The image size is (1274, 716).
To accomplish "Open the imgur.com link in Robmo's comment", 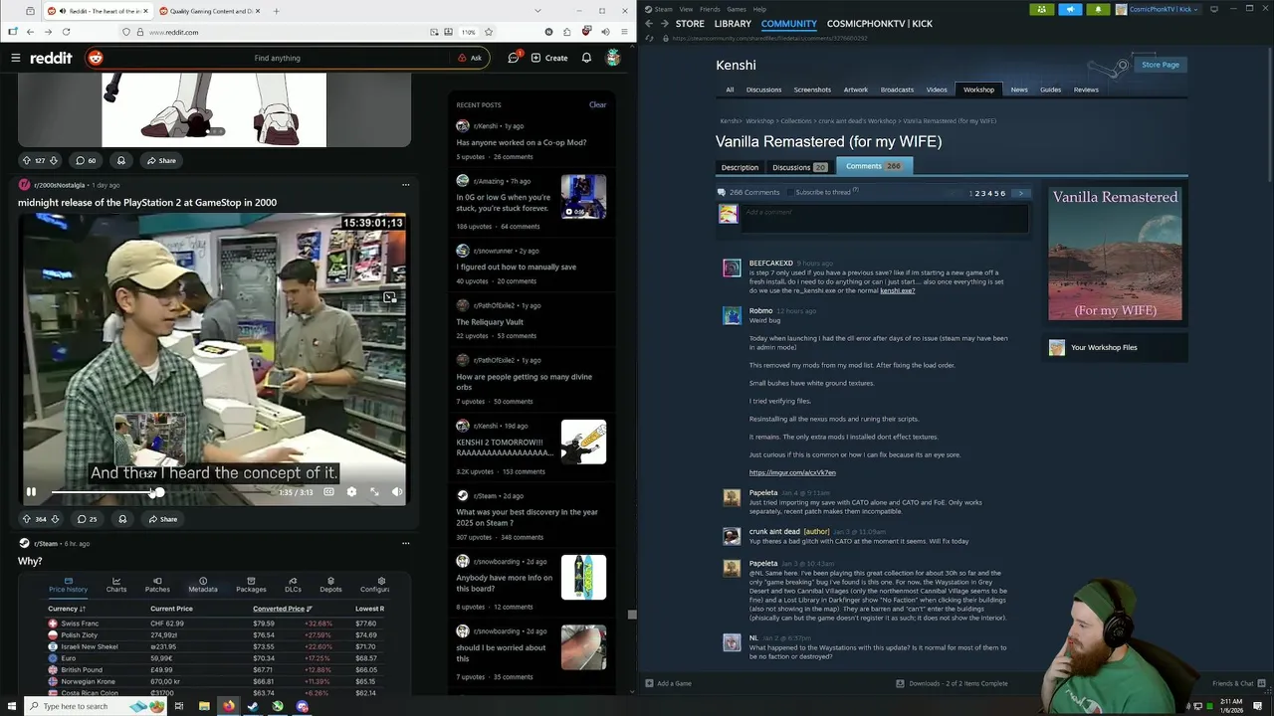I will click(x=792, y=472).
